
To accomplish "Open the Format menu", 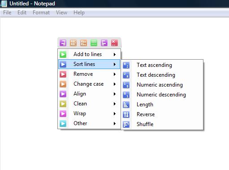I will (x=41, y=13).
